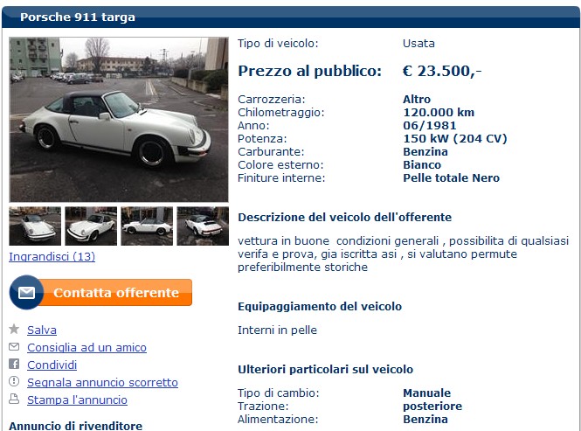This screenshot has width=581, height=431.
Task: Select fourth thumbnail showing Porsche rear view
Action: click(x=203, y=226)
